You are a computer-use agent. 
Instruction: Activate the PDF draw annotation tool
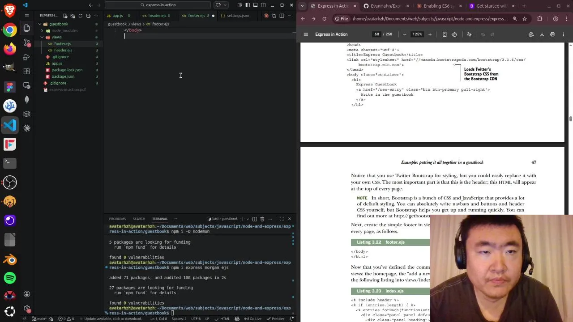click(469, 34)
